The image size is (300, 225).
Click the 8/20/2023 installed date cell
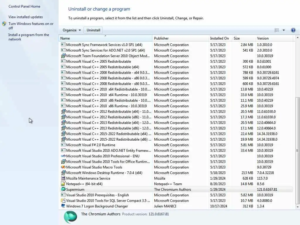pyautogui.click(x=218, y=184)
